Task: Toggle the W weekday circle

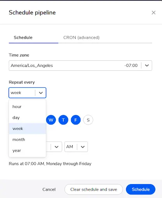Action: [51, 120]
